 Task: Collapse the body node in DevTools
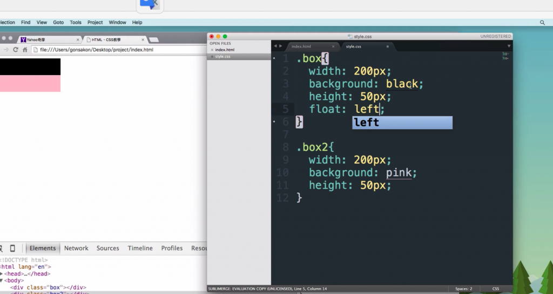(x=2, y=280)
